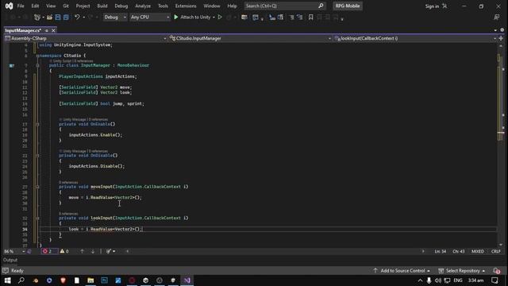
Task: Open File Explorer from the taskbar
Action: pos(90,280)
